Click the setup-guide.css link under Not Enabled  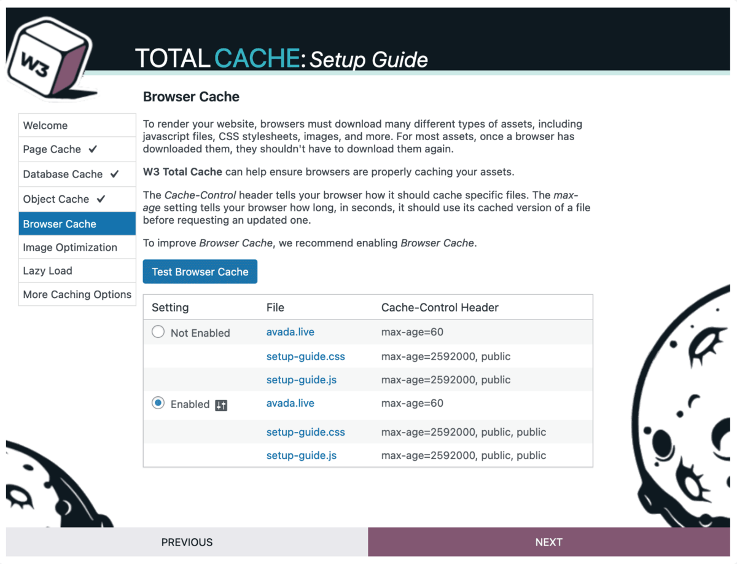point(305,356)
